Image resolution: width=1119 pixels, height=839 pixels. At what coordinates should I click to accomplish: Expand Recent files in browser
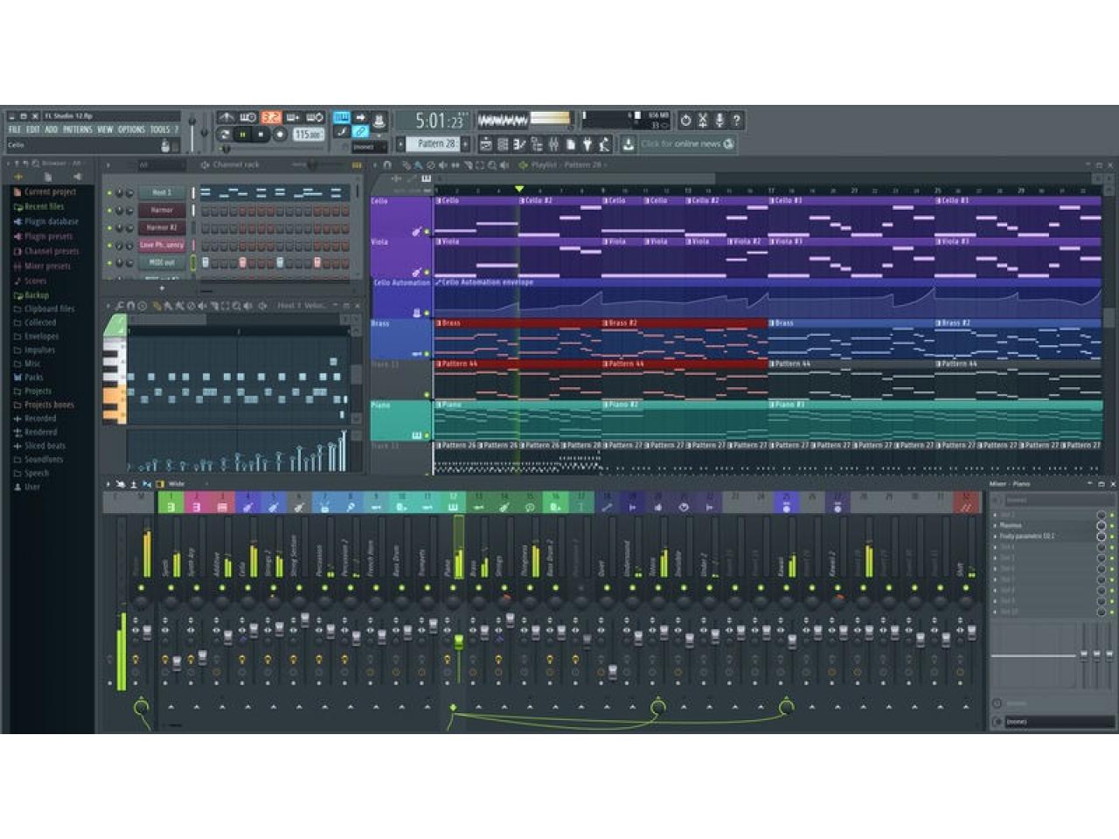pos(44,207)
